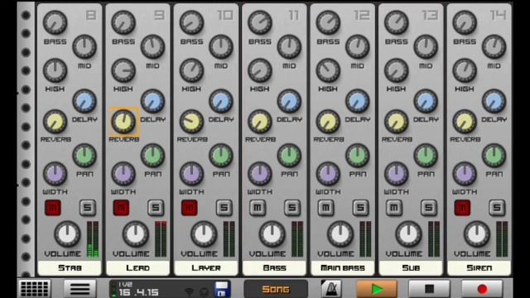Viewport: 530px width, 298px height.
Task: Select the Layer channel name label
Action: tap(206, 268)
